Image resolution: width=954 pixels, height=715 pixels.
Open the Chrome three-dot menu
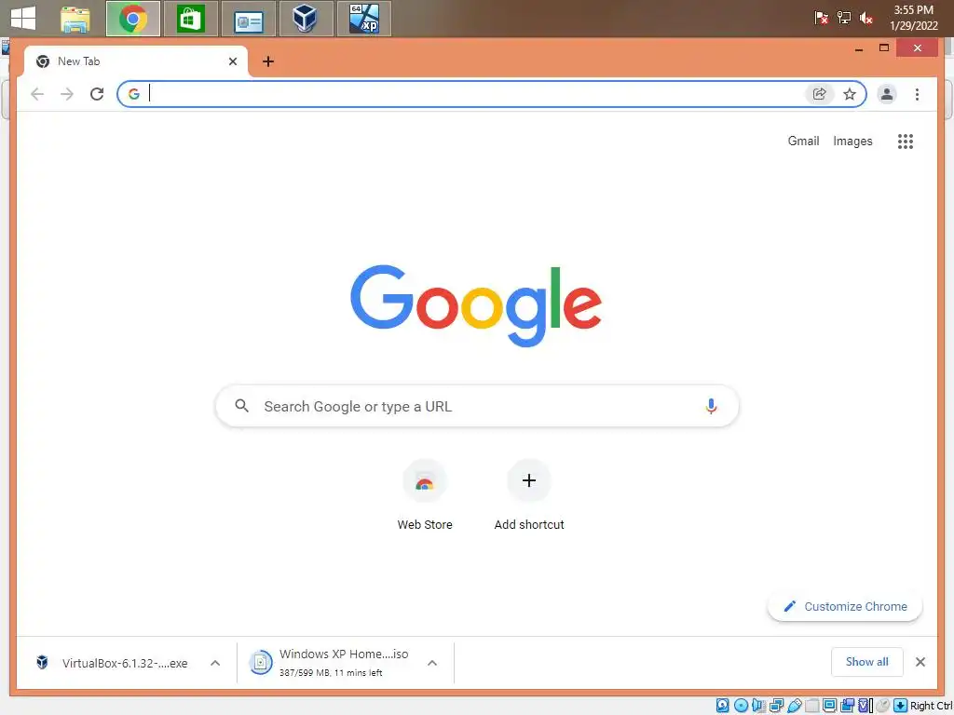tap(917, 94)
